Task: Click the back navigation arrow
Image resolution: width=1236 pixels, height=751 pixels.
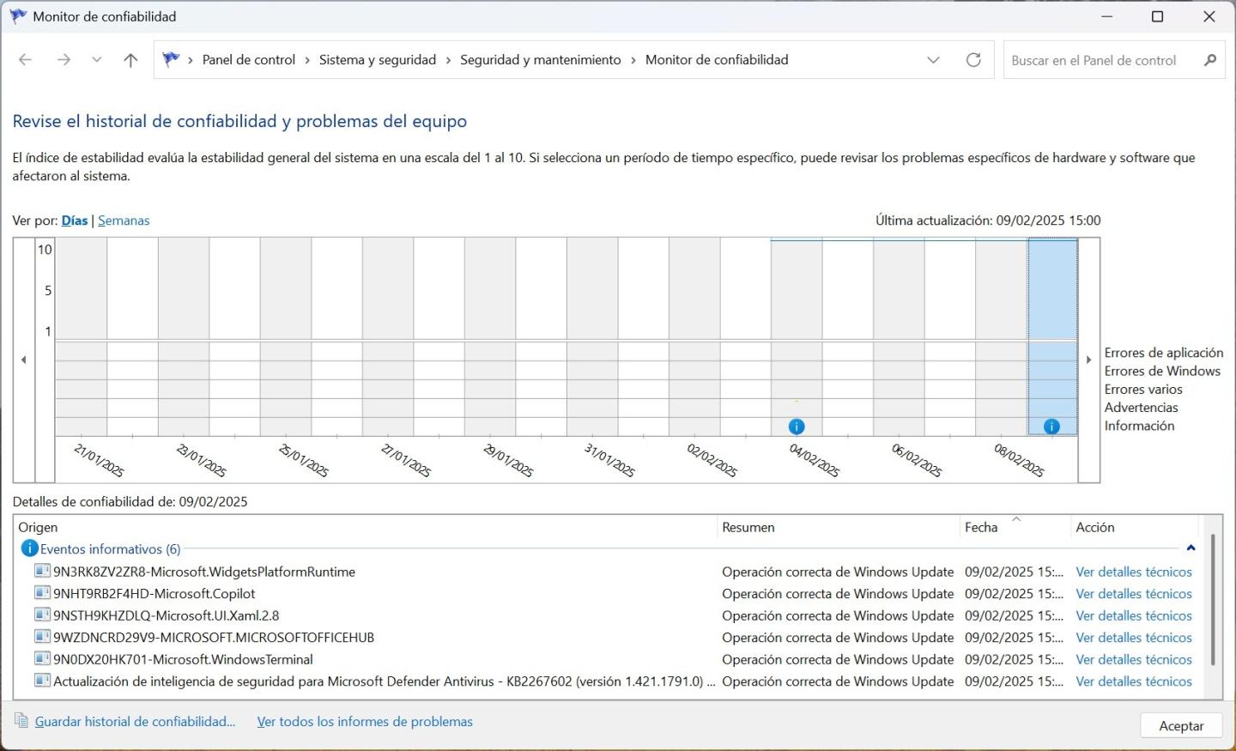Action: point(26,60)
